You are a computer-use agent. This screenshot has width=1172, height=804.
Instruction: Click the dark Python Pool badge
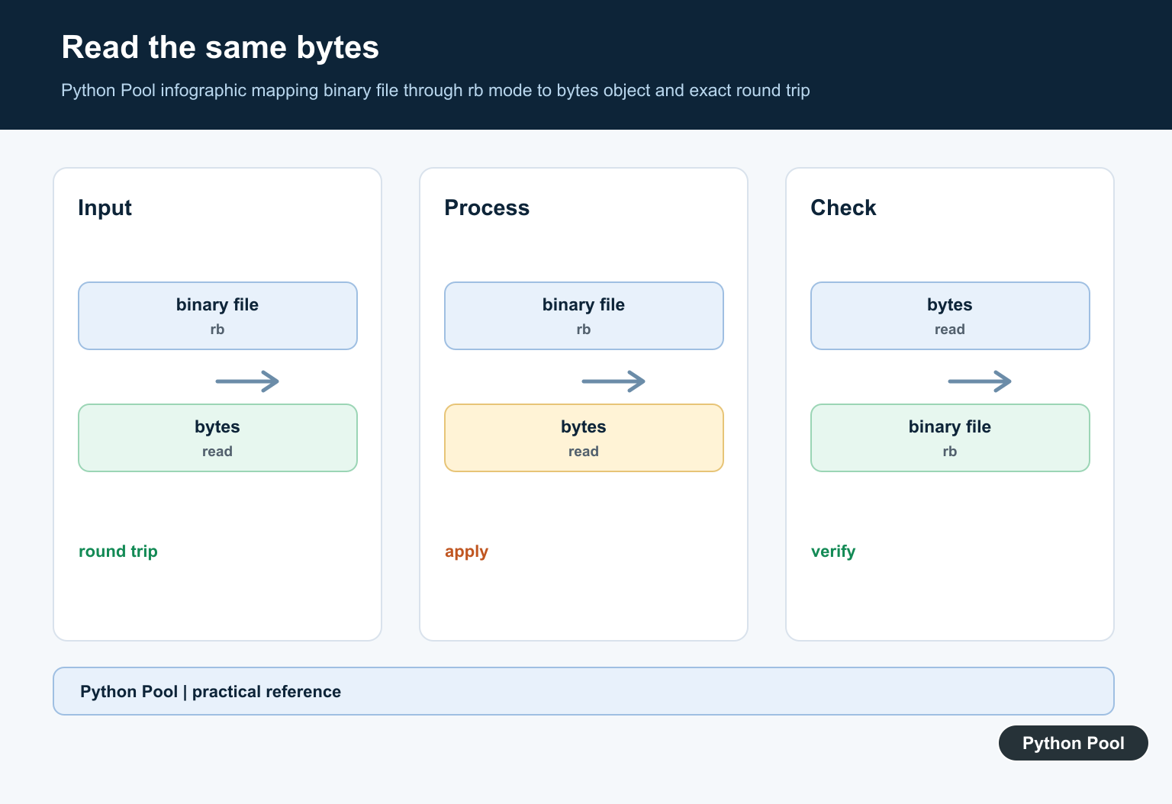[1073, 743]
